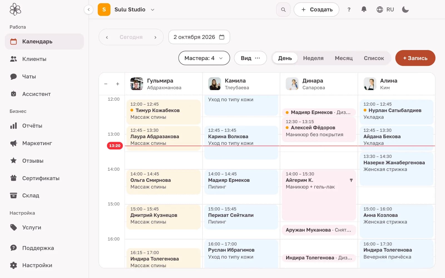
Task: Open the Вид options menu
Action: click(x=250, y=58)
